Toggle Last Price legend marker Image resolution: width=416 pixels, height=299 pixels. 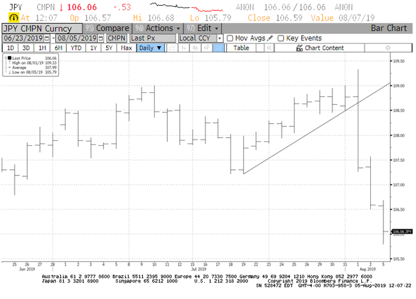(x=9, y=58)
